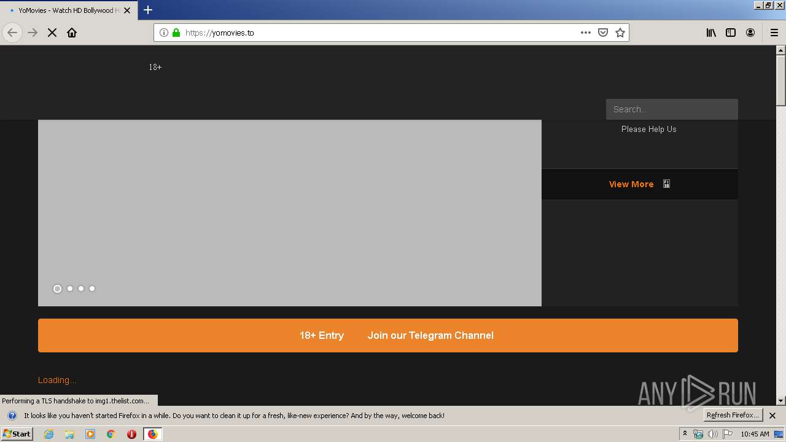Open the Firefox hamburger menu
Image resolution: width=786 pixels, height=442 pixels.
[x=774, y=33]
